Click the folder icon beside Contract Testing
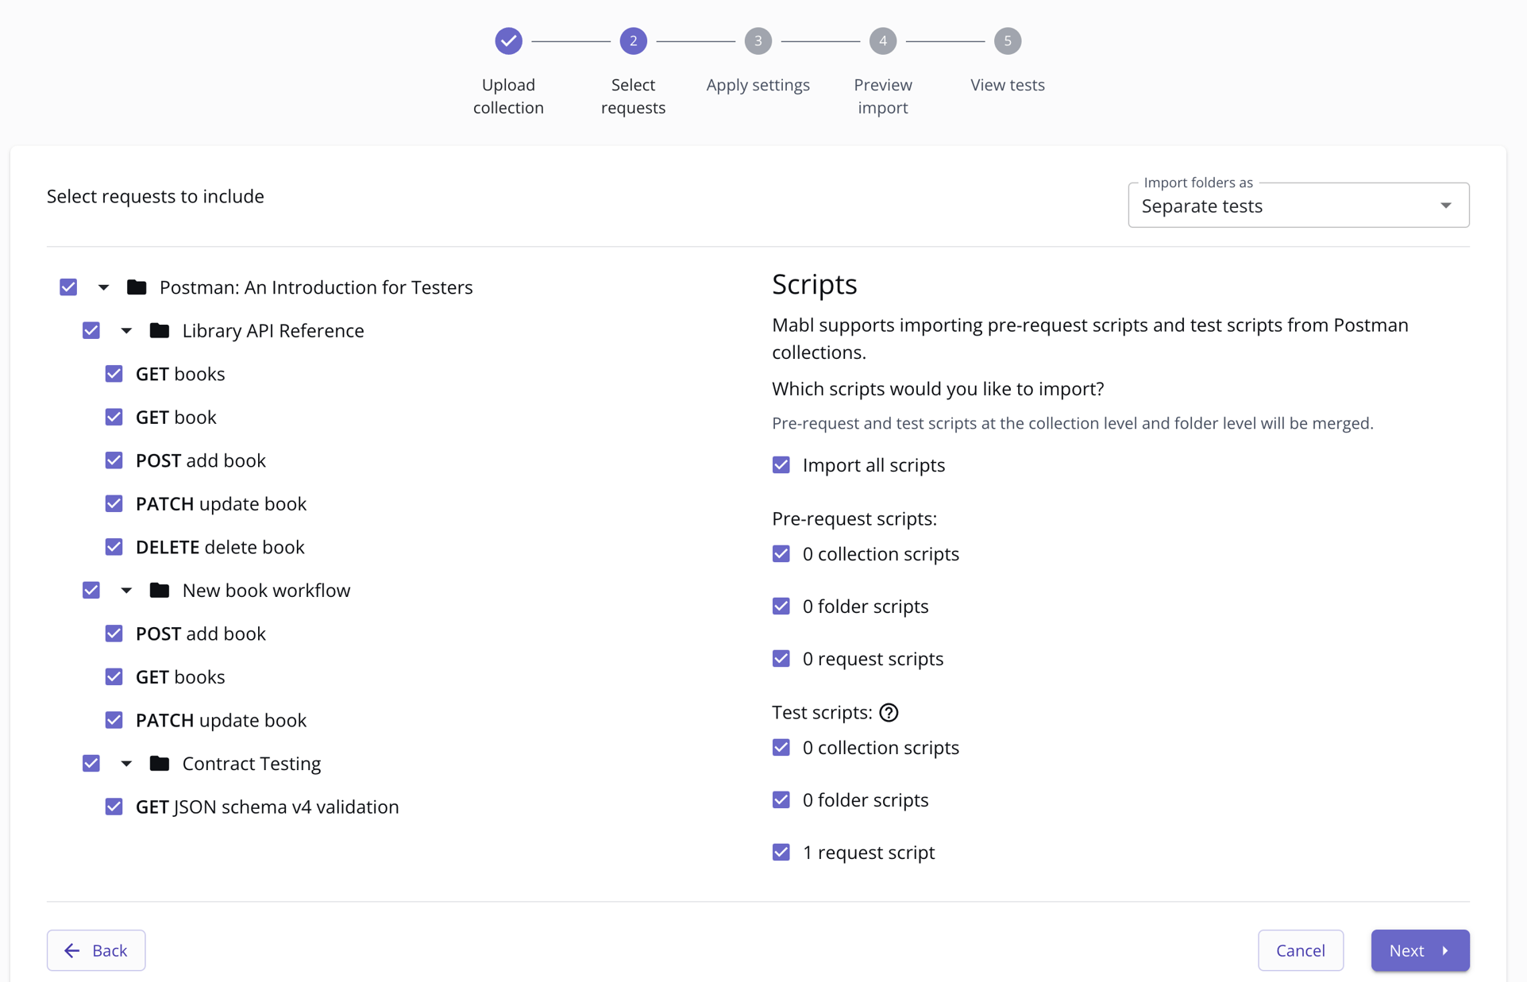 159,763
